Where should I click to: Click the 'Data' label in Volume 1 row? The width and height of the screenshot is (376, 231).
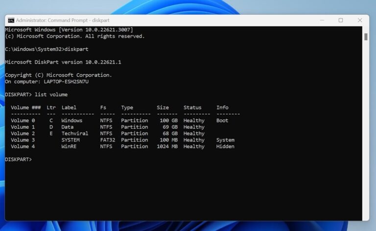click(x=67, y=126)
